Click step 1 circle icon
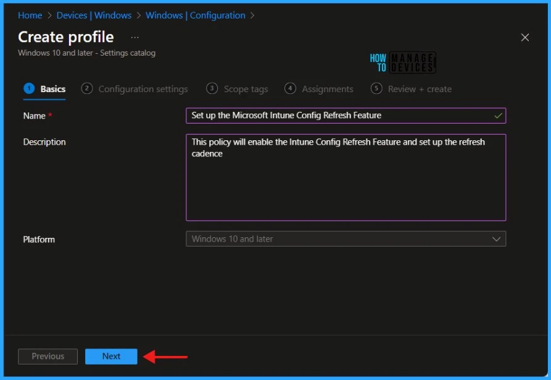Image resolution: width=551 pixels, height=380 pixels. tap(29, 88)
